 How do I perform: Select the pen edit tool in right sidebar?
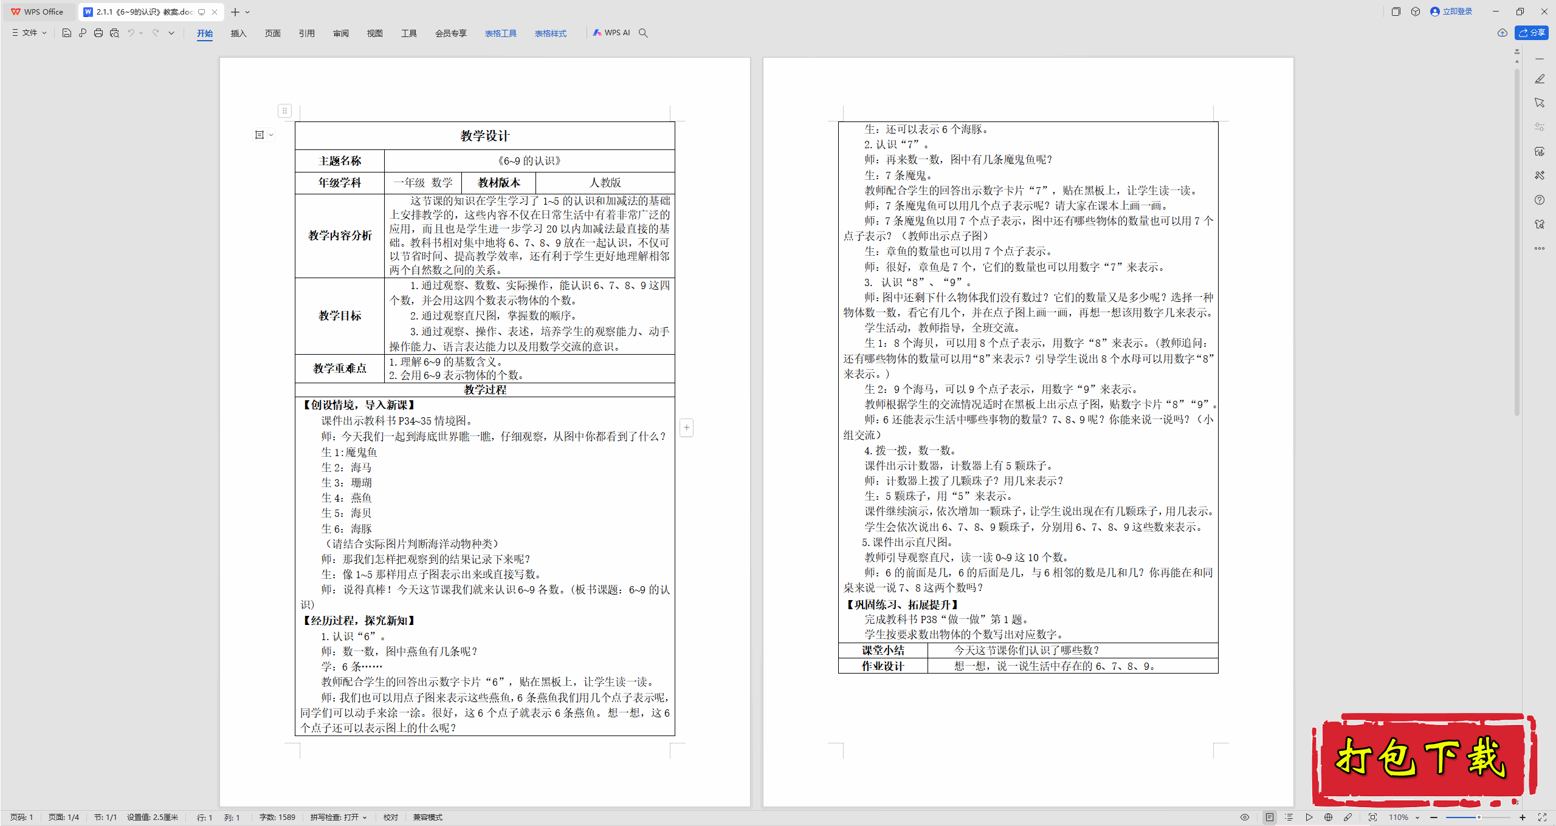coord(1540,79)
